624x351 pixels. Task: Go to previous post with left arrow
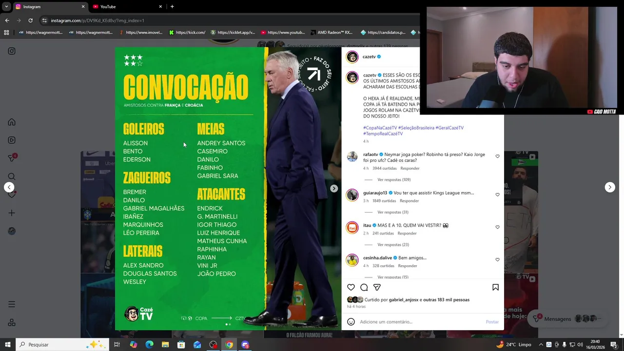tap(9, 187)
